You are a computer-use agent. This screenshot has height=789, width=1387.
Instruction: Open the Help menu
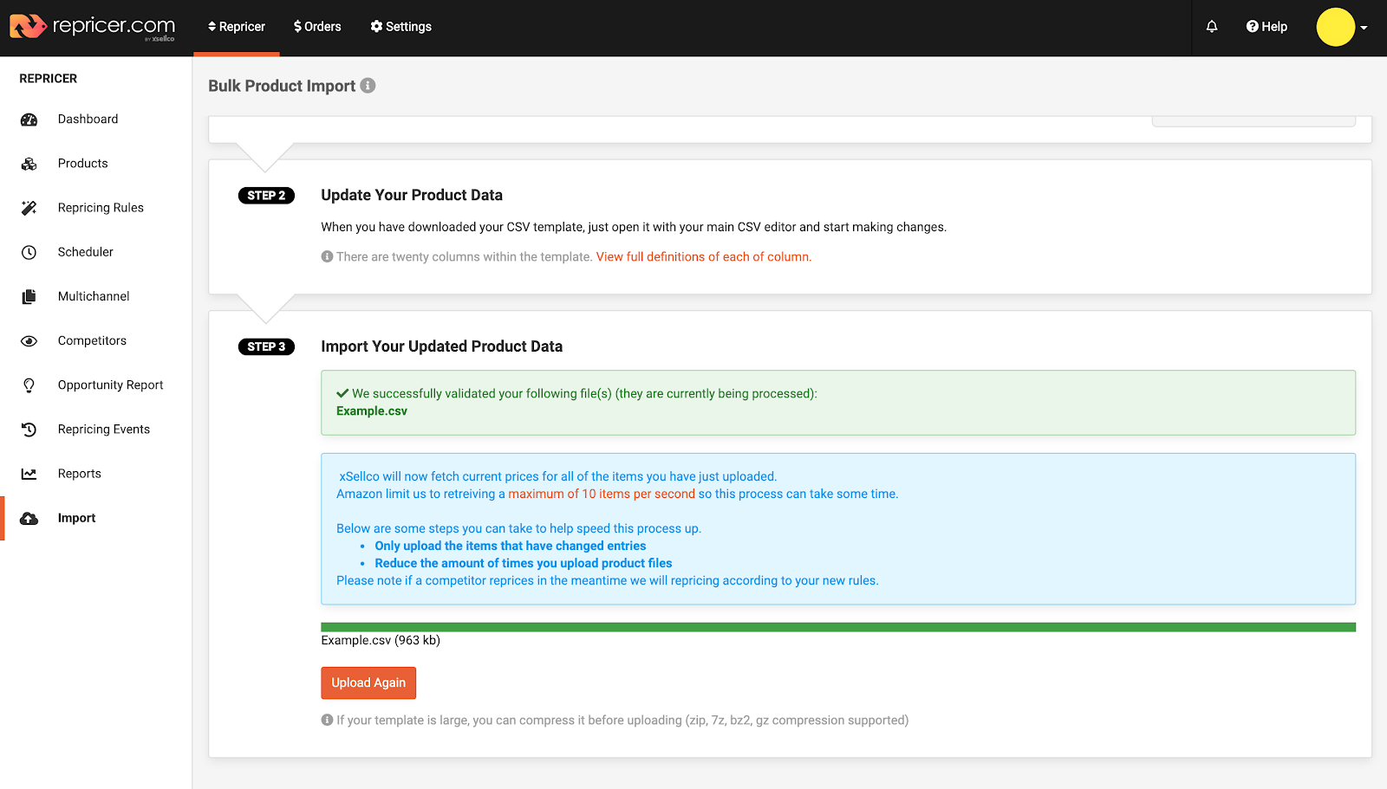click(x=1267, y=27)
